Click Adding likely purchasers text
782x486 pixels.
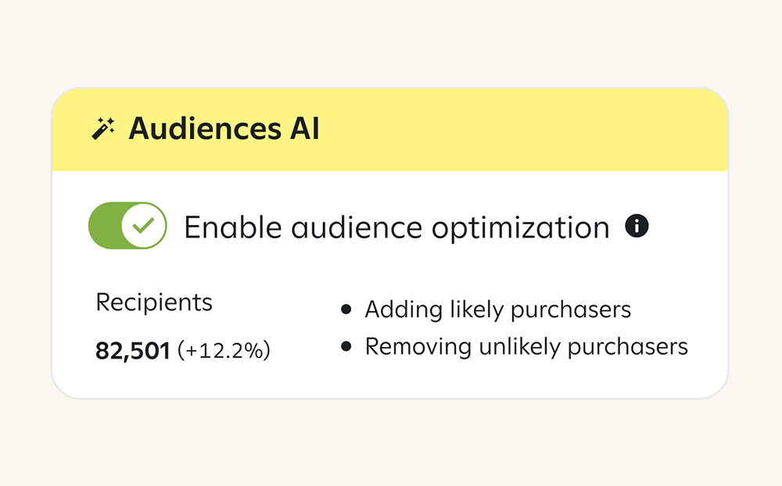pyautogui.click(x=497, y=309)
